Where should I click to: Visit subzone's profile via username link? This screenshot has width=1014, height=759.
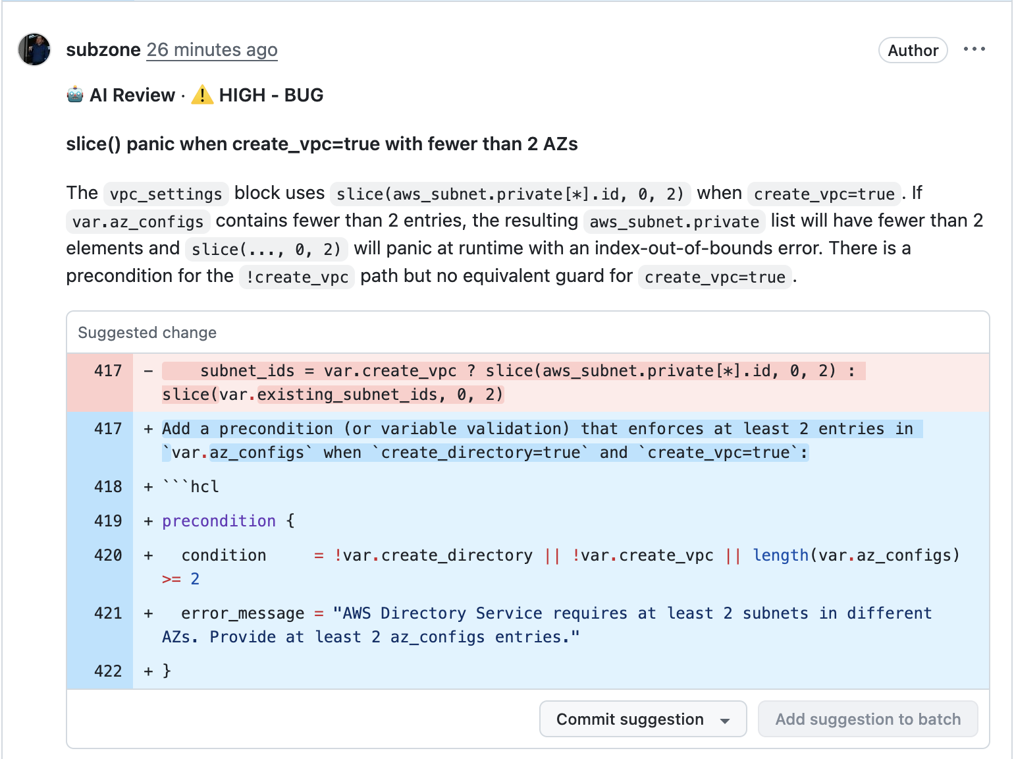point(103,49)
